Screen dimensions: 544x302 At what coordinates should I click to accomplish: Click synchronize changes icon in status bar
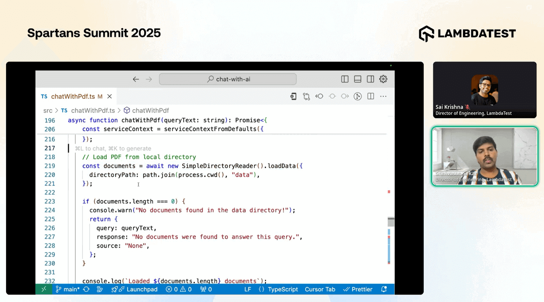pos(86,289)
